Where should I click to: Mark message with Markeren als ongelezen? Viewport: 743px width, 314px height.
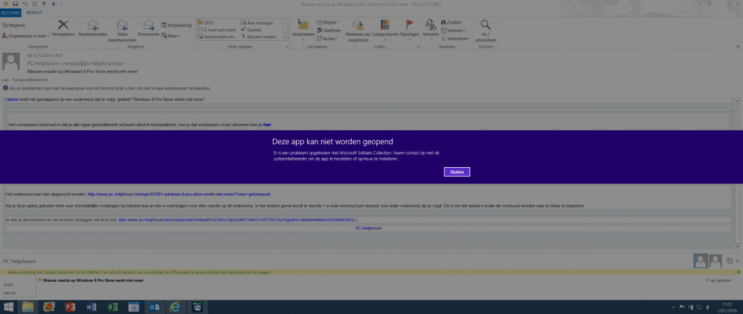[358, 29]
